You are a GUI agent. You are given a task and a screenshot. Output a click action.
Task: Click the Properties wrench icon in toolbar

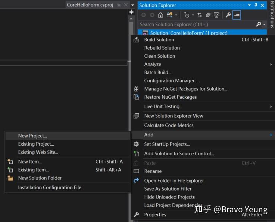pyautogui.click(x=228, y=15)
